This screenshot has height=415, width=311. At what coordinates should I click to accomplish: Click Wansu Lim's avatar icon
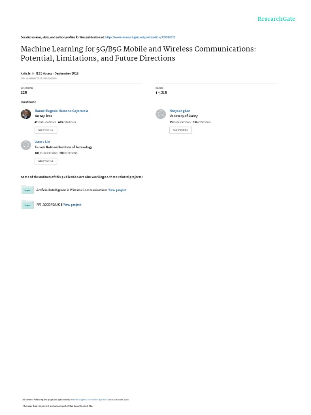(x=26, y=145)
